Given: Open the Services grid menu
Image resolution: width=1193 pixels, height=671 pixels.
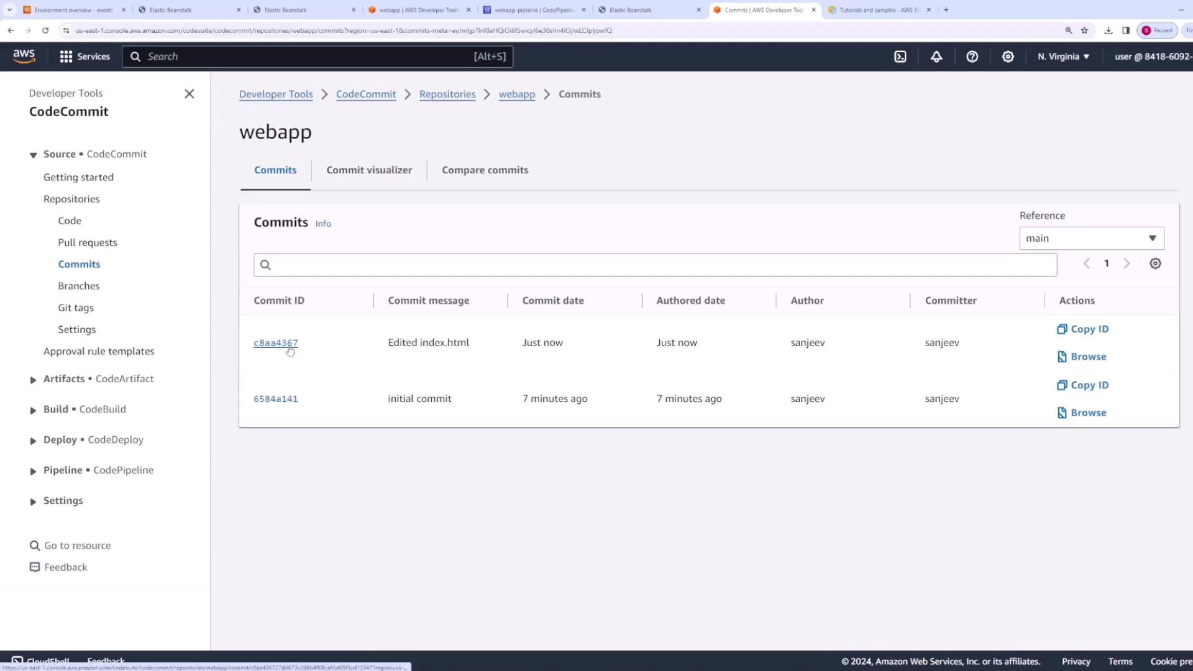Looking at the screenshot, I should (85, 57).
